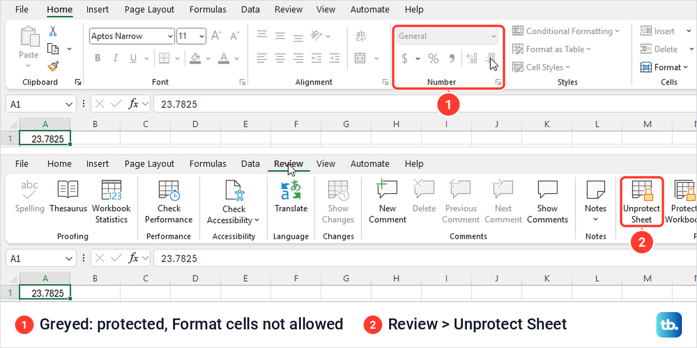697x348 pixels.
Task: Click the Orientation text-angle icon
Action: 317,36
